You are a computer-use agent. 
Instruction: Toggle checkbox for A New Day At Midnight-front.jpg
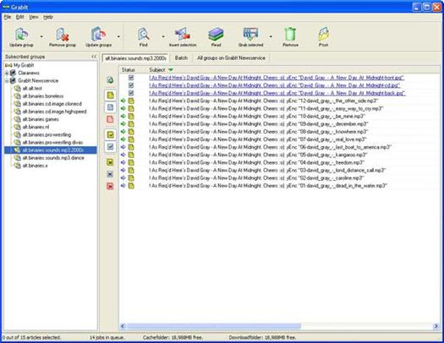click(x=131, y=78)
